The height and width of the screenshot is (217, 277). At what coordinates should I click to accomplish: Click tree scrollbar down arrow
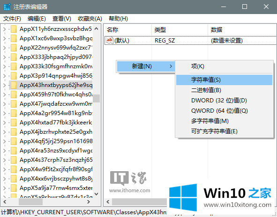point(97,194)
